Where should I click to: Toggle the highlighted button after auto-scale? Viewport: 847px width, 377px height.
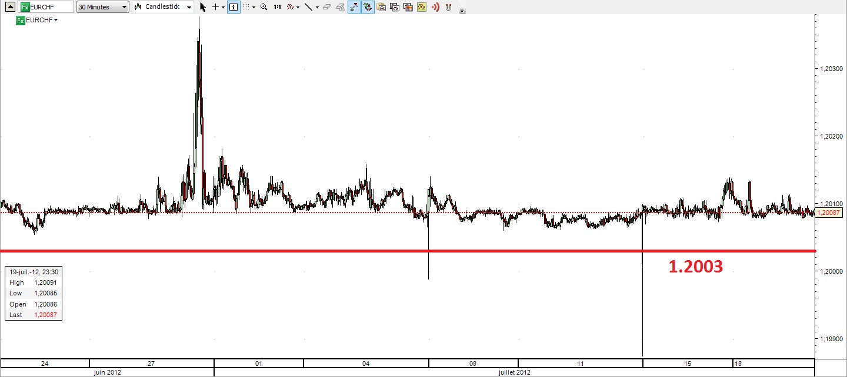(x=368, y=7)
